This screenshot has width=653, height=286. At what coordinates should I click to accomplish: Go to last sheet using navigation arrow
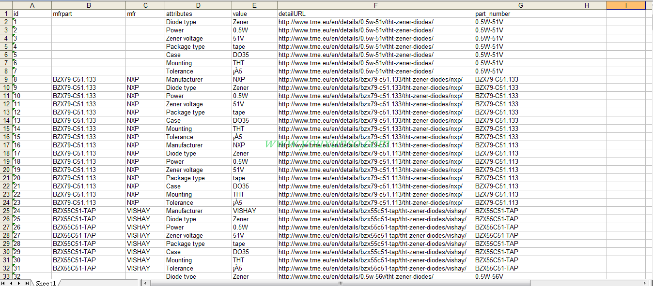tap(27, 283)
